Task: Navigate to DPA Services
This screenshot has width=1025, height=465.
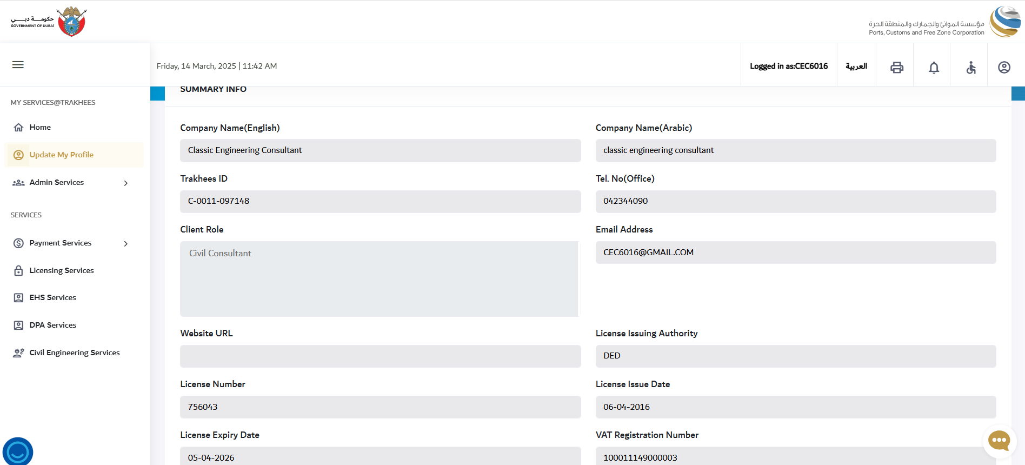Action: click(52, 325)
